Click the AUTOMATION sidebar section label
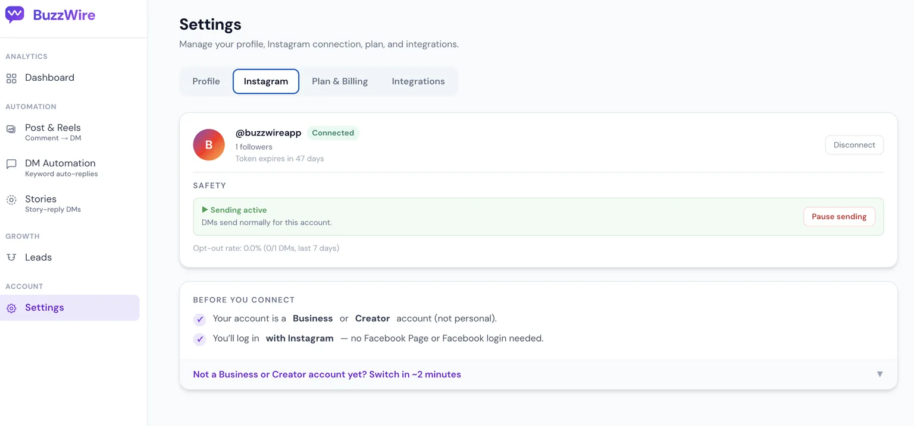This screenshot has width=914, height=426. click(x=31, y=107)
